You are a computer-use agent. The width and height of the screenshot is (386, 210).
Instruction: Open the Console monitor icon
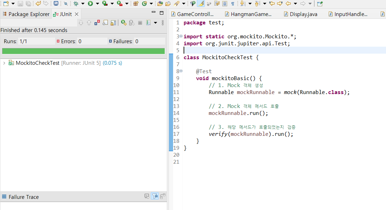[56, 3]
